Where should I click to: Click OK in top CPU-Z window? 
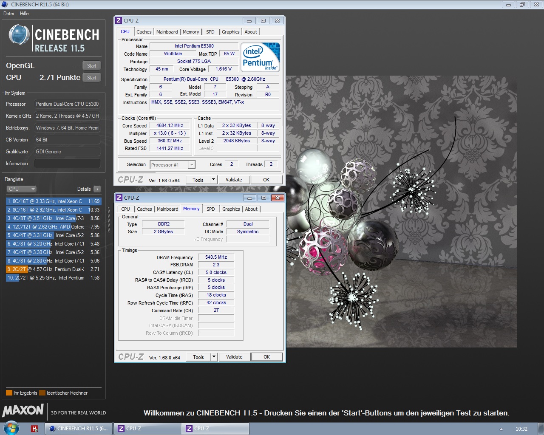[266, 180]
